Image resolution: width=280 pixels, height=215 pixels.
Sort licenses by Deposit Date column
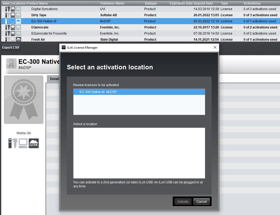click(x=203, y=3)
